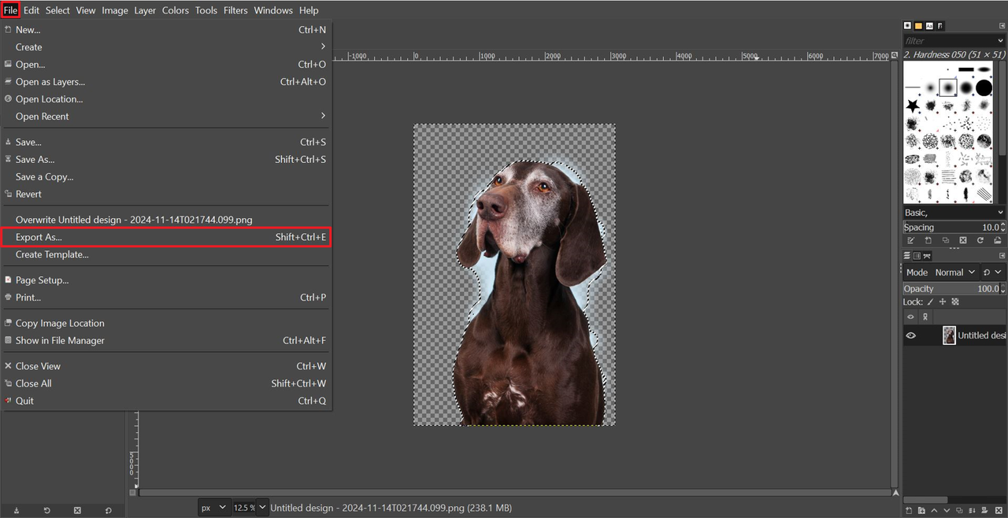Switch to the Layers tab icon
1008x518 pixels.
[x=907, y=255]
